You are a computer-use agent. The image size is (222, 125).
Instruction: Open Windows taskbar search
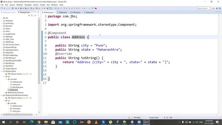point(10,122)
